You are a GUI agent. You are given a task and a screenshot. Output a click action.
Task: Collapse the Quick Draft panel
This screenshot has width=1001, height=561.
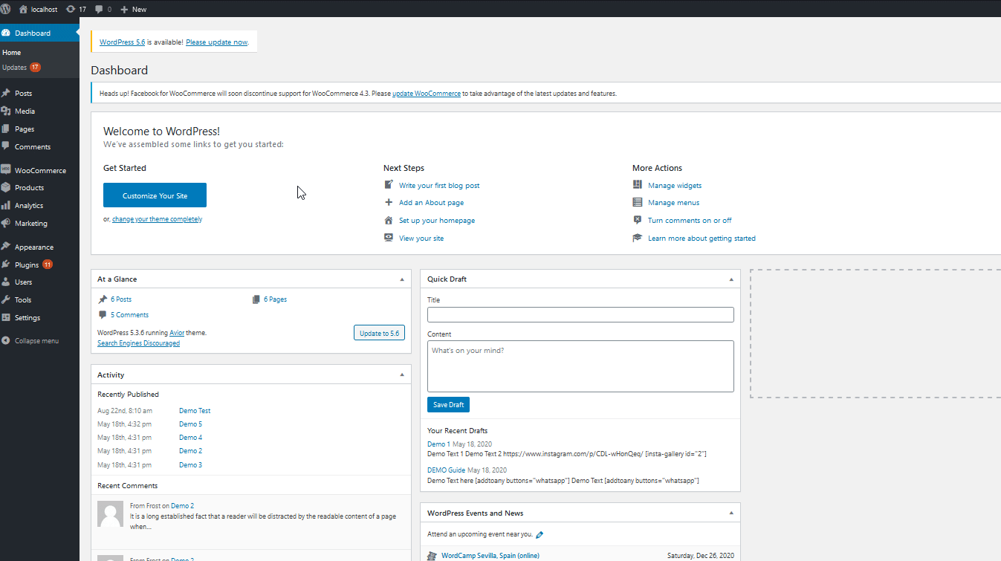point(731,279)
